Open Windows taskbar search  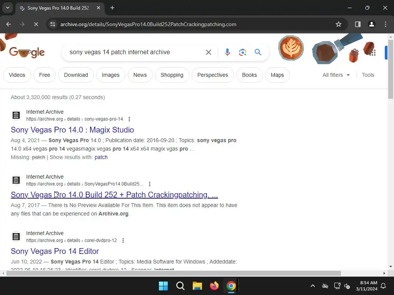point(180,286)
